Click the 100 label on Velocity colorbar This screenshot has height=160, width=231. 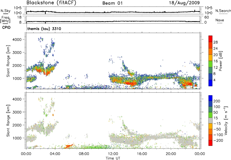coord(217,107)
